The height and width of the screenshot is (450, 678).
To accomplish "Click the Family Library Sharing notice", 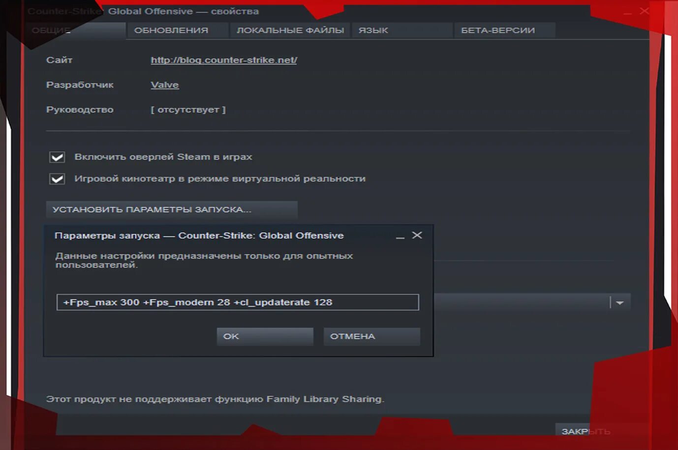I will [x=215, y=399].
